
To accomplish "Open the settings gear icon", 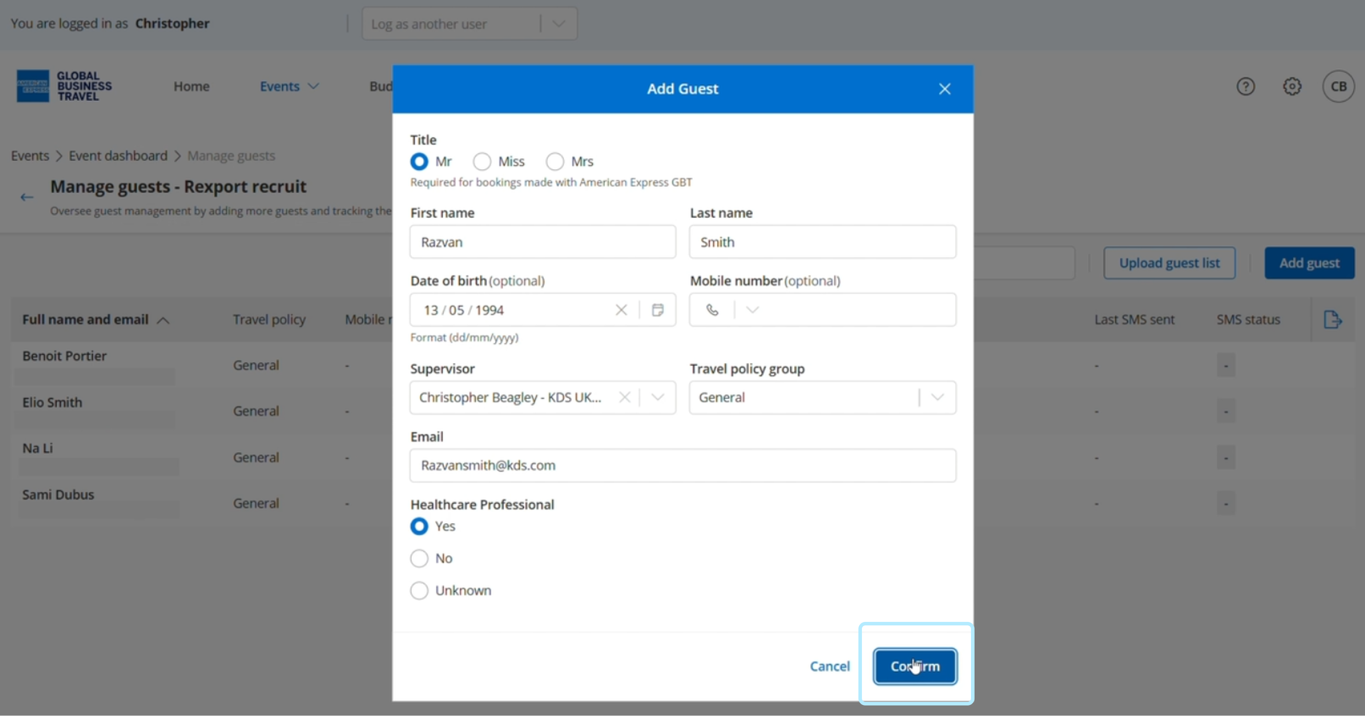I will [x=1292, y=86].
